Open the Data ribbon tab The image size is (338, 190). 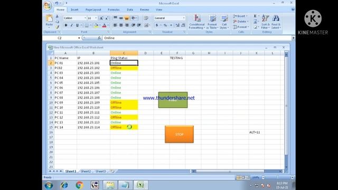(130, 9)
